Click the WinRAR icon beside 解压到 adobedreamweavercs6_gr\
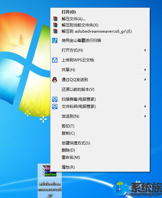 (55, 31)
